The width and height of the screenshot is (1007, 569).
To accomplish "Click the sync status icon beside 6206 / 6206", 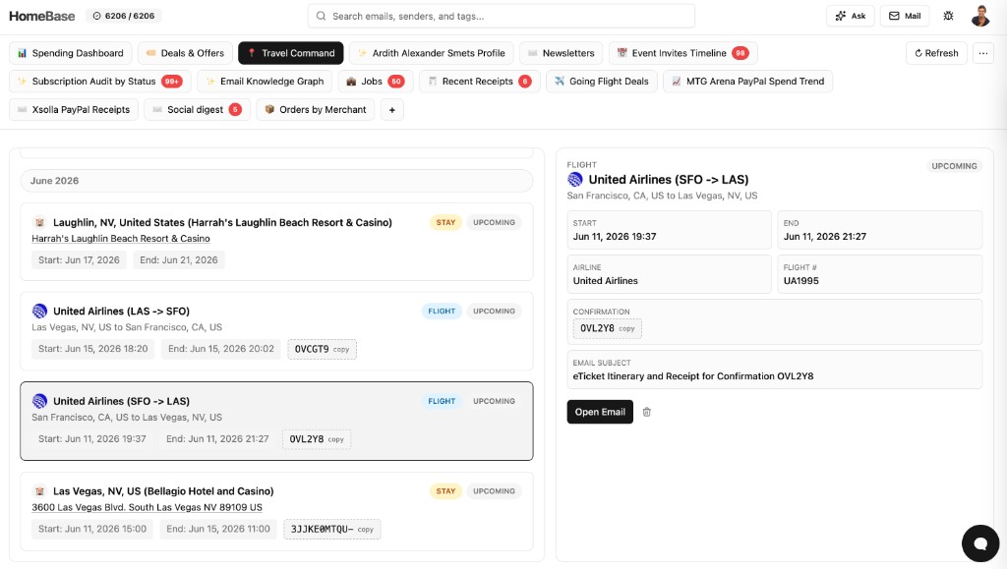I will [x=97, y=16].
